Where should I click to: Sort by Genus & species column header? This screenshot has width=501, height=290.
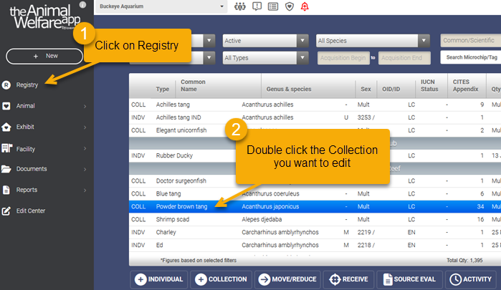(x=289, y=89)
